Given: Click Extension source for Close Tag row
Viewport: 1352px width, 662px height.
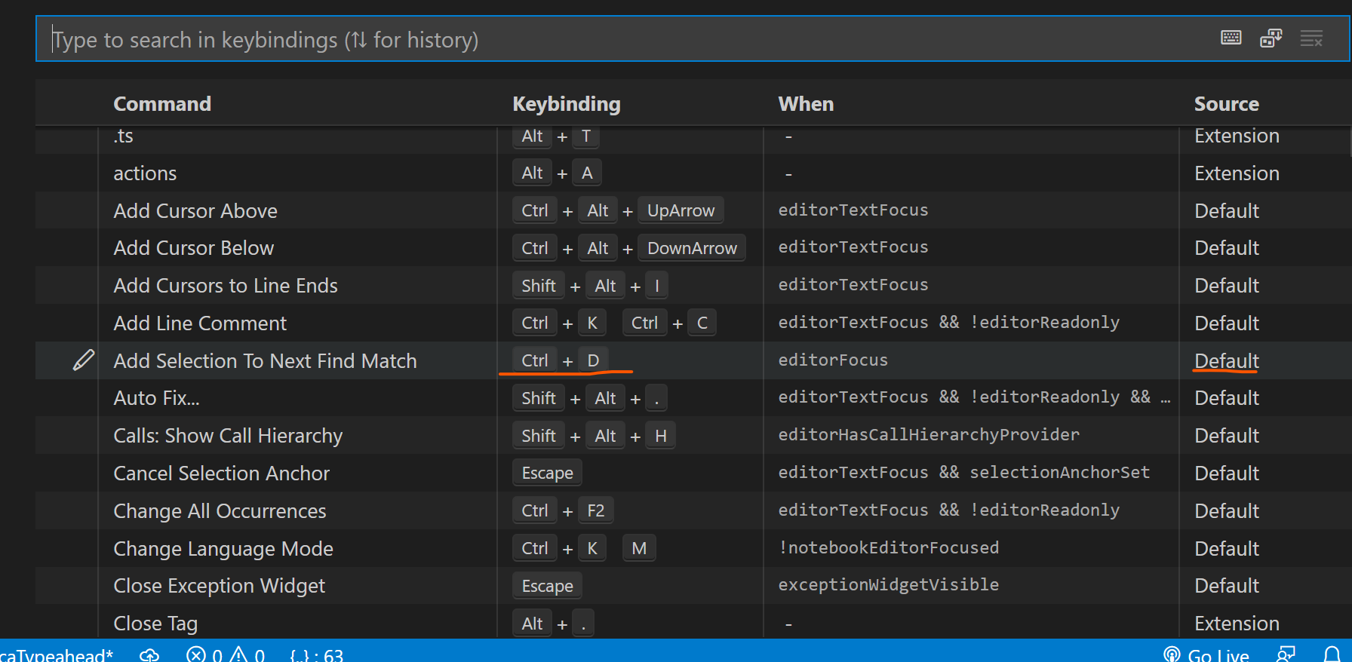Looking at the screenshot, I should tap(1237, 624).
